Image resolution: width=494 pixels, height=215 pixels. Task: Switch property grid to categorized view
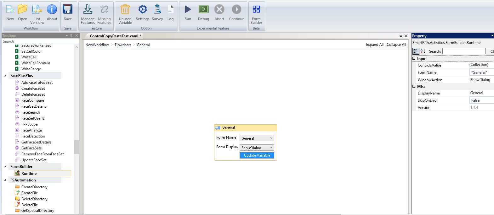tap(416, 51)
